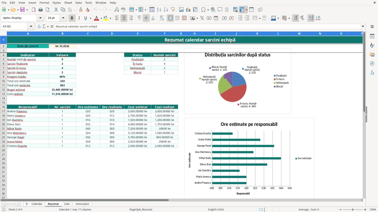Viewport: 378px width, 212px height.
Task: Click the Cut scissors icon
Action: tap(56, 10)
